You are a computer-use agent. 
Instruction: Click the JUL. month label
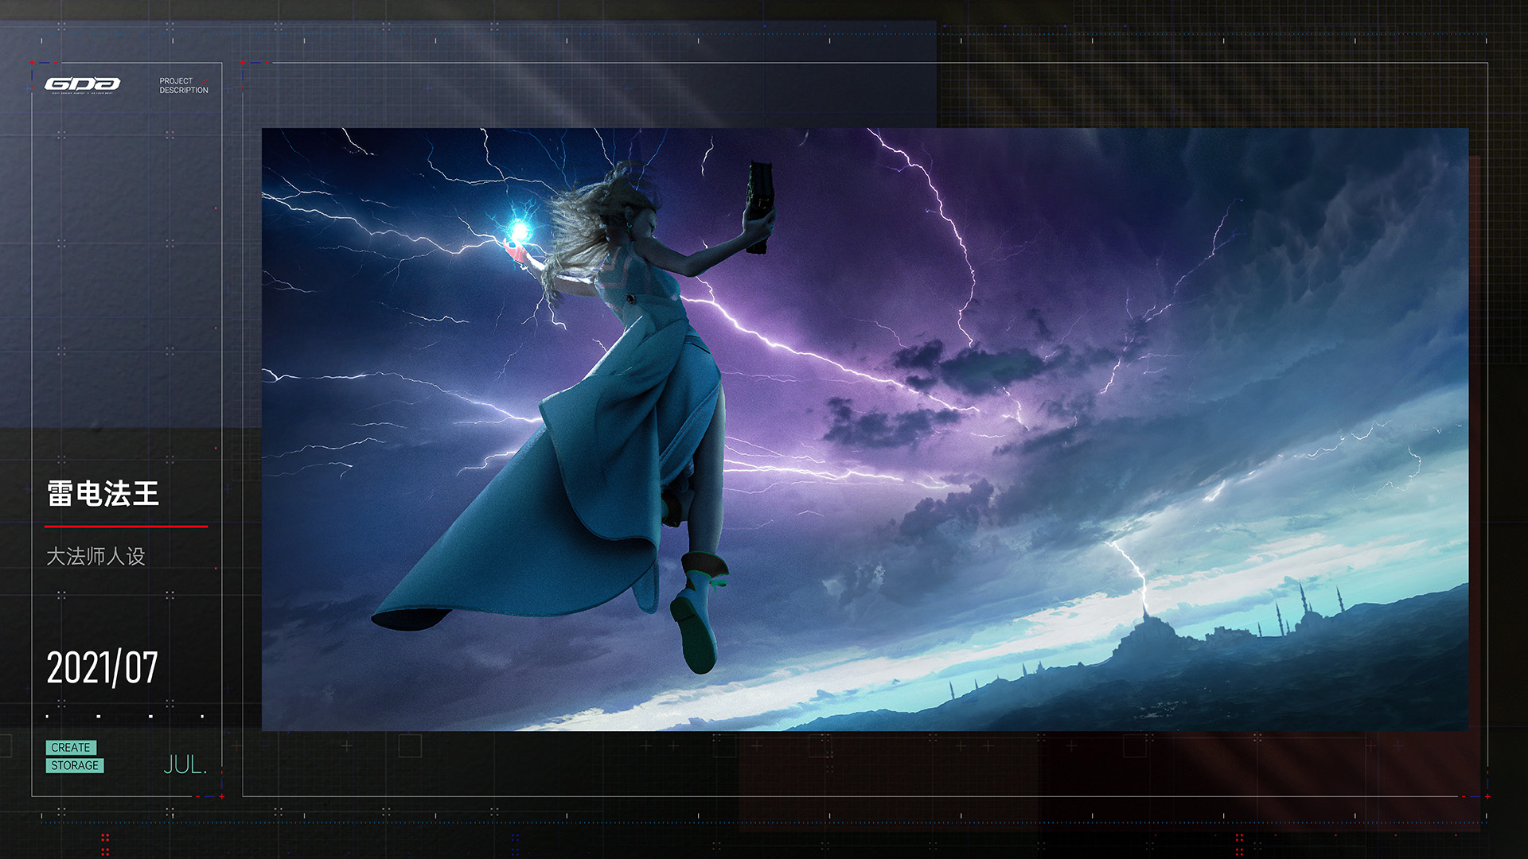point(185,765)
